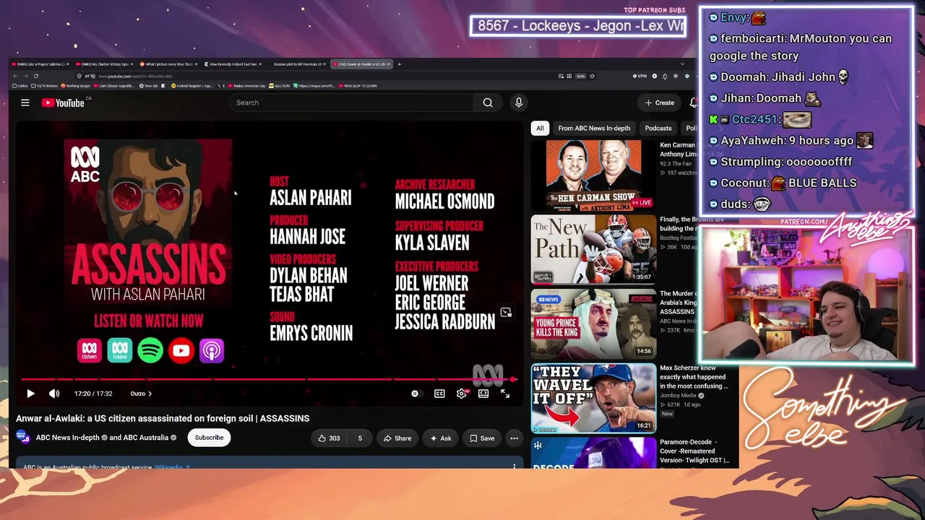Select the All filter chip

[x=540, y=128]
